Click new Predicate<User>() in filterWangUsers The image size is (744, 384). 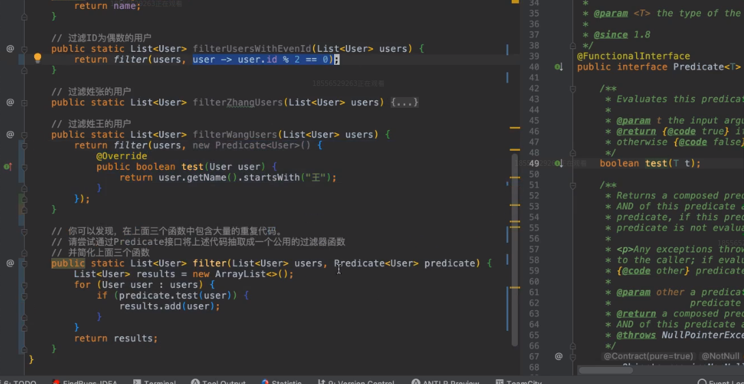point(251,145)
